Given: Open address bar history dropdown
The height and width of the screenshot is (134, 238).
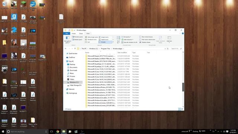Looking at the screenshot, I should tap(165, 49).
